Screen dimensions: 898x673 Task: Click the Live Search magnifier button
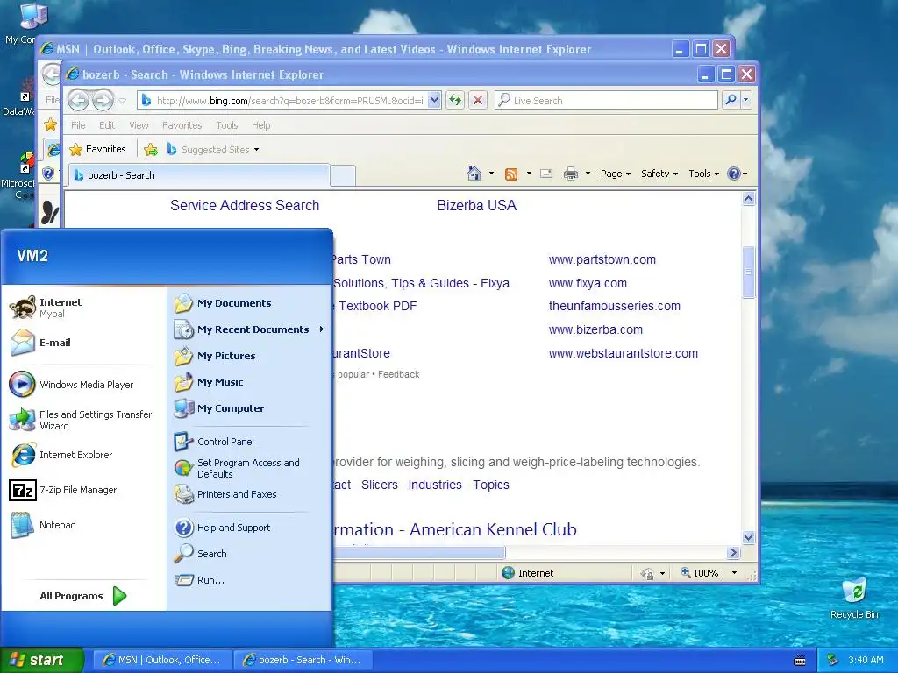click(731, 100)
